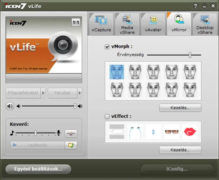Click the microphone mixer icon

pyautogui.click(x=59, y=133)
